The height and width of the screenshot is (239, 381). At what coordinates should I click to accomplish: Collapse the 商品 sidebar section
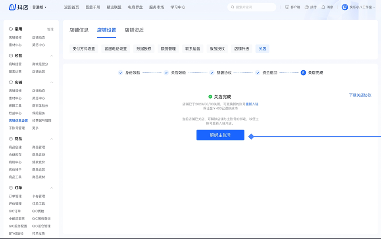pos(52,139)
